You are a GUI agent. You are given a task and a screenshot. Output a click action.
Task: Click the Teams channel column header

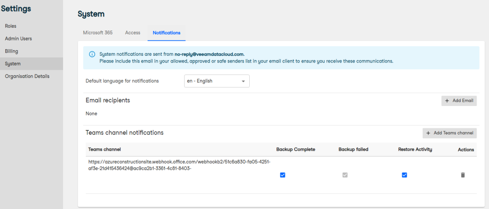(x=105, y=149)
